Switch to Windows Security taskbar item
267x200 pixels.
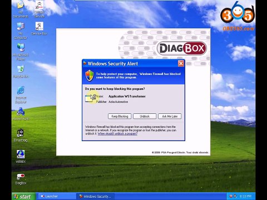point(95,196)
